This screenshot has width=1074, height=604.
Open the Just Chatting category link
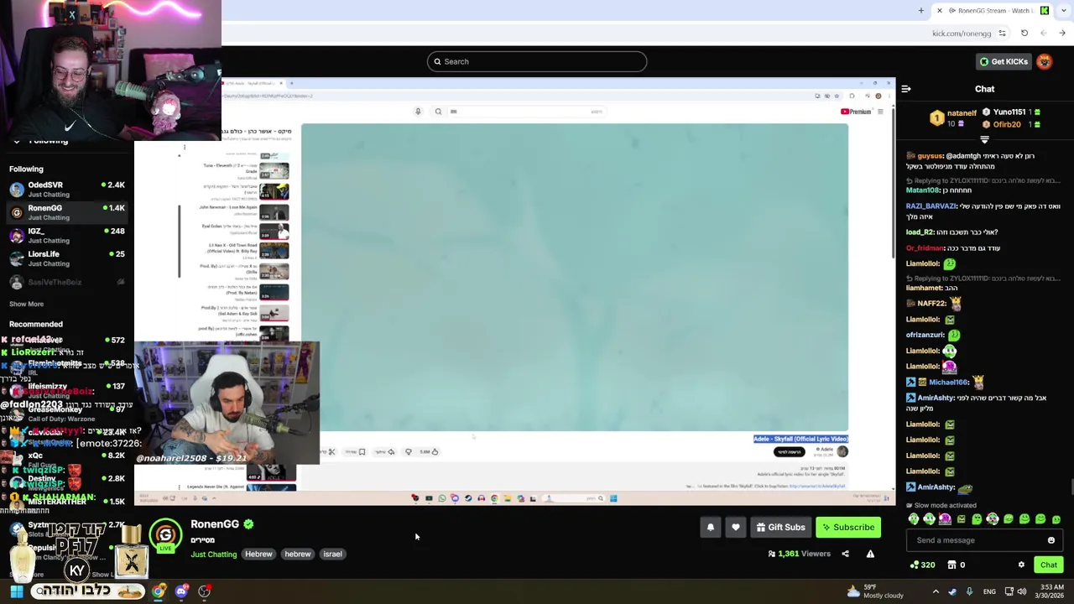[213, 554]
